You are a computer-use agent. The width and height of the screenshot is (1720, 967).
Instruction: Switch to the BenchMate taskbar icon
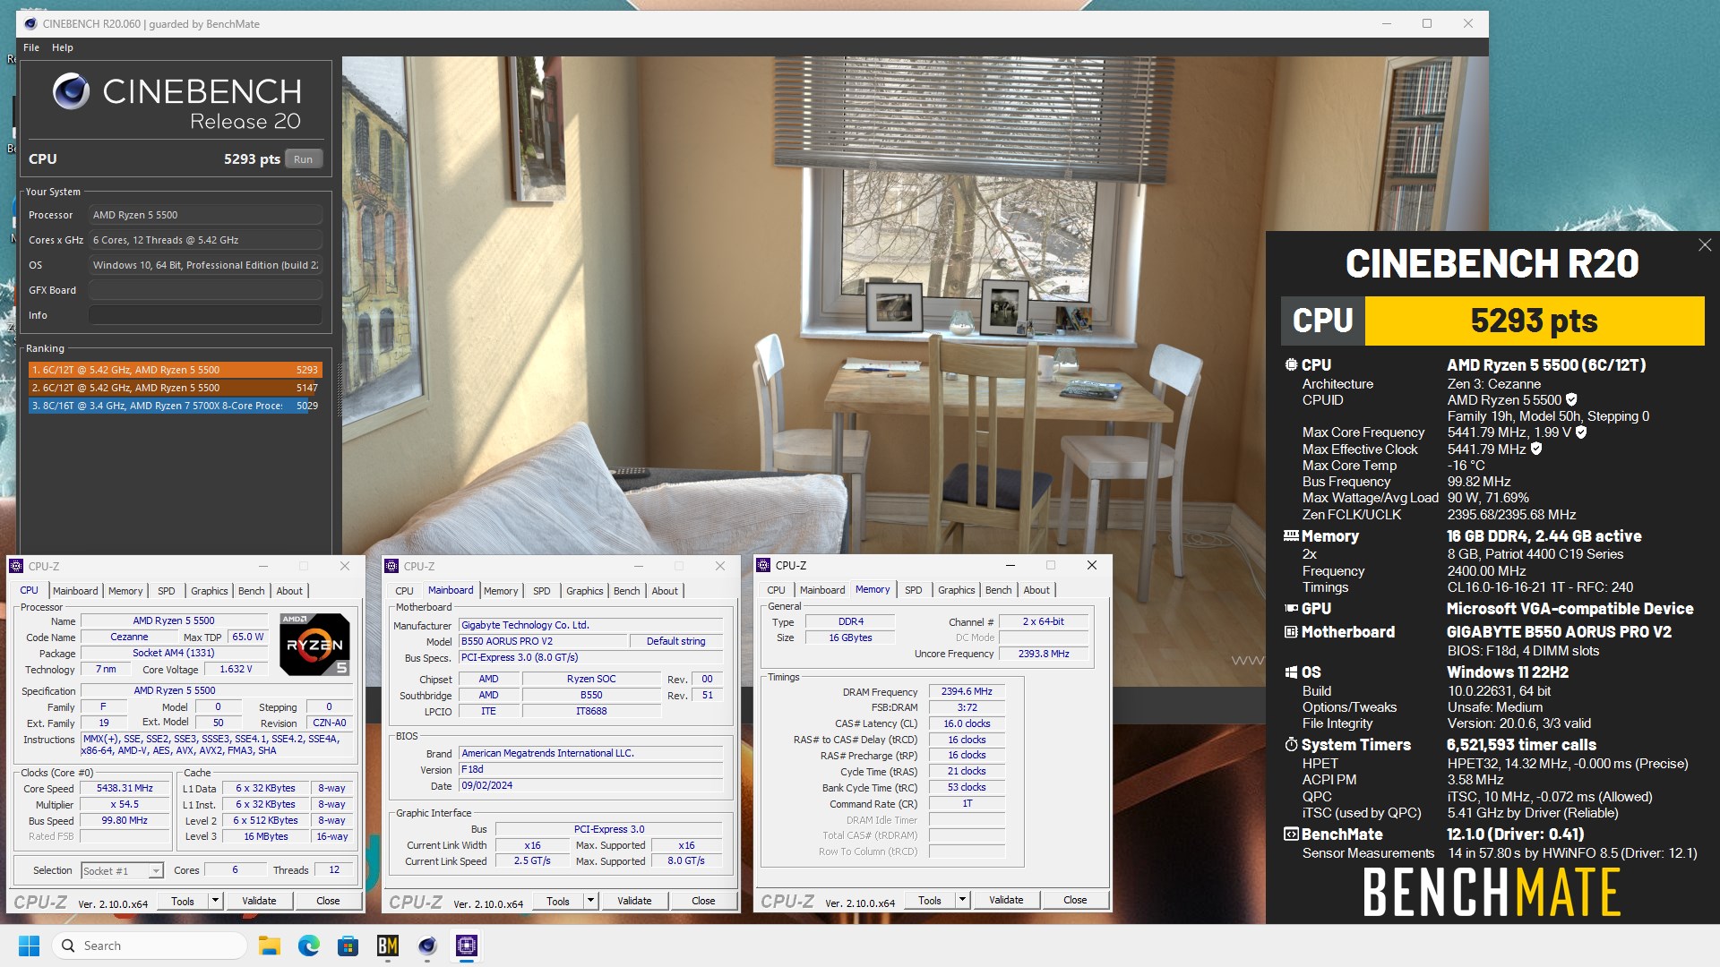pos(388,946)
